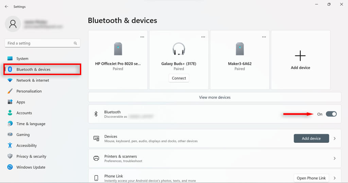Image resolution: width=348 pixels, height=183 pixels.
Task: Click the Accessibility sidebar icon
Action: pos(10,145)
